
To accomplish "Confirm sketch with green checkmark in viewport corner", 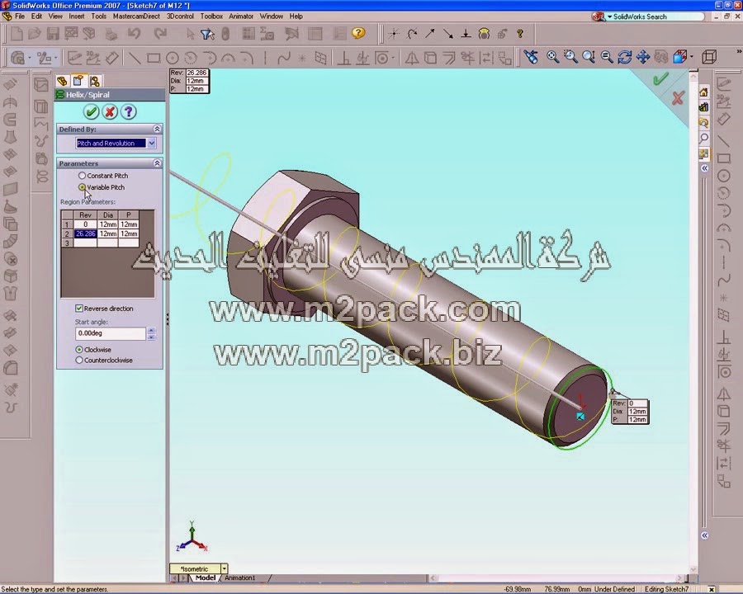I will (x=660, y=79).
